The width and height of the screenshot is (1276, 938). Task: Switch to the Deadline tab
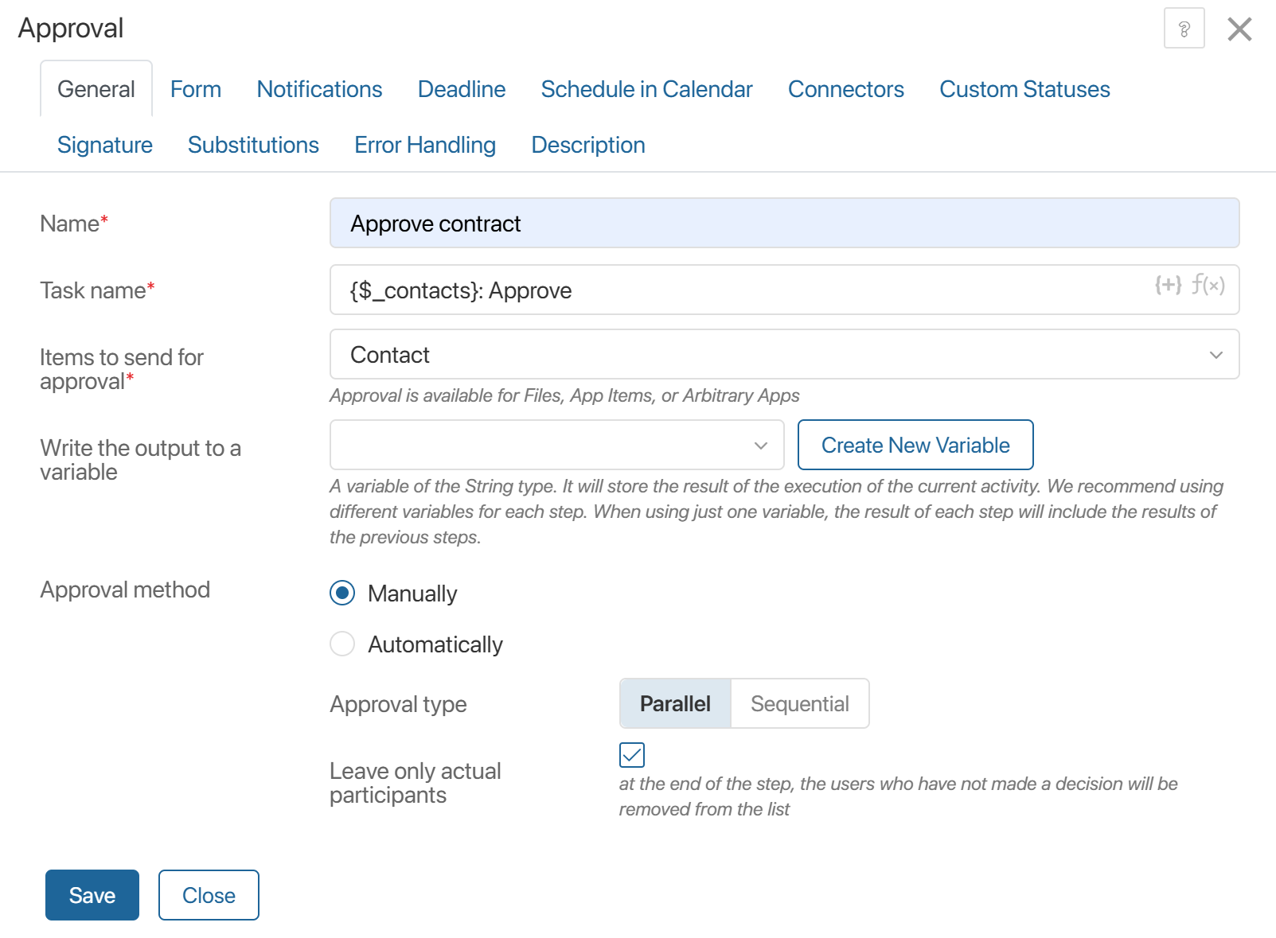coord(462,89)
